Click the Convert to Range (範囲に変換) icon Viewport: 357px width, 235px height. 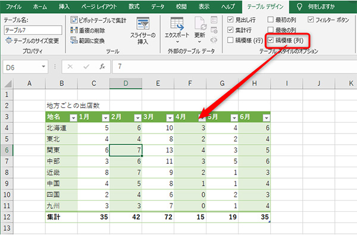pos(74,40)
